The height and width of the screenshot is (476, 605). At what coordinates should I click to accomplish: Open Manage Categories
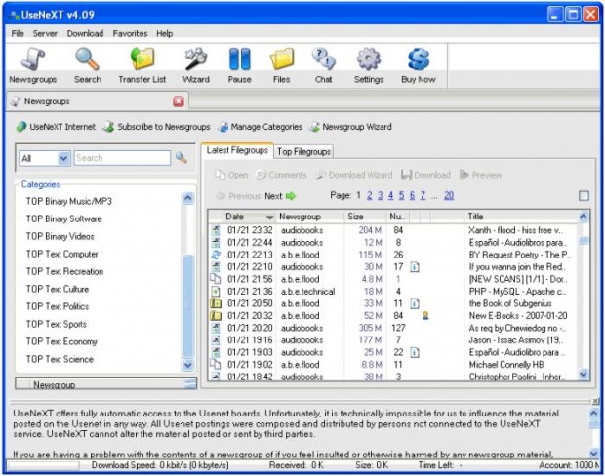pyautogui.click(x=261, y=127)
